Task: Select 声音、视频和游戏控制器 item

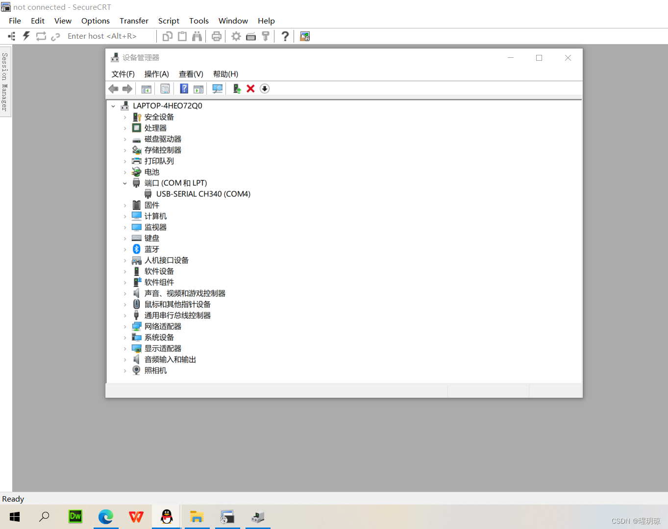Action: point(185,293)
